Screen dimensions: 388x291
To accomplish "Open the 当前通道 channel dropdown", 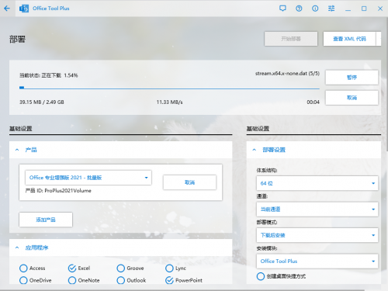I will (x=317, y=209).
